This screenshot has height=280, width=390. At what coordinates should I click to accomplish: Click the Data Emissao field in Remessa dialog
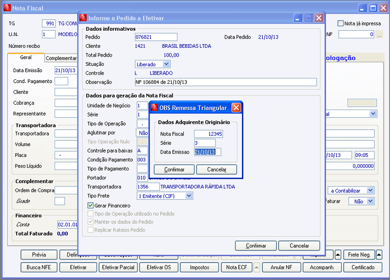(x=208, y=152)
